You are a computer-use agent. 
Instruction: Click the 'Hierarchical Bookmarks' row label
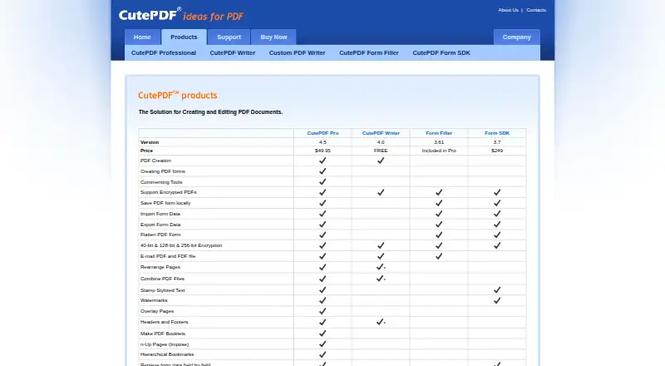pyautogui.click(x=167, y=354)
